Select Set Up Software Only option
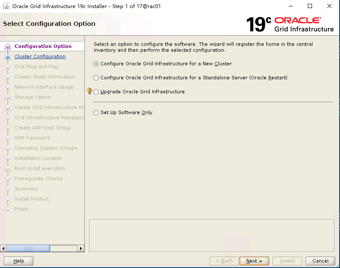The height and width of the screenshot is (268, 340). click(96, 112)
